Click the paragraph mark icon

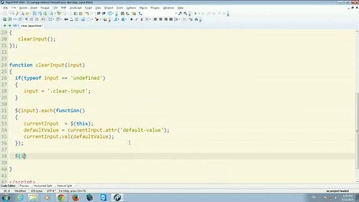tap(26, 20)
